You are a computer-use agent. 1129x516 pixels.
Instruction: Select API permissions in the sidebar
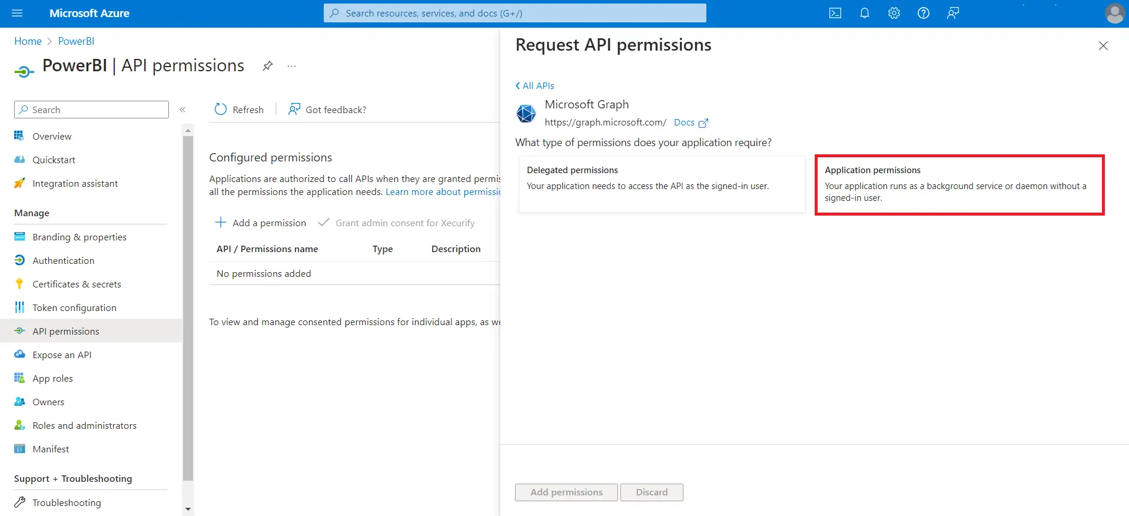(x=91, y=331)
